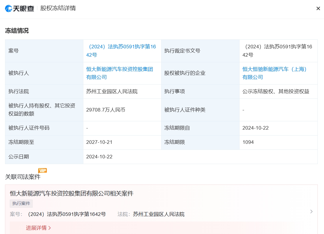Viewport: 324px width, 234px height.
Task: Select amount 29708.7万人民币
Action: click(x=106, y=110)
